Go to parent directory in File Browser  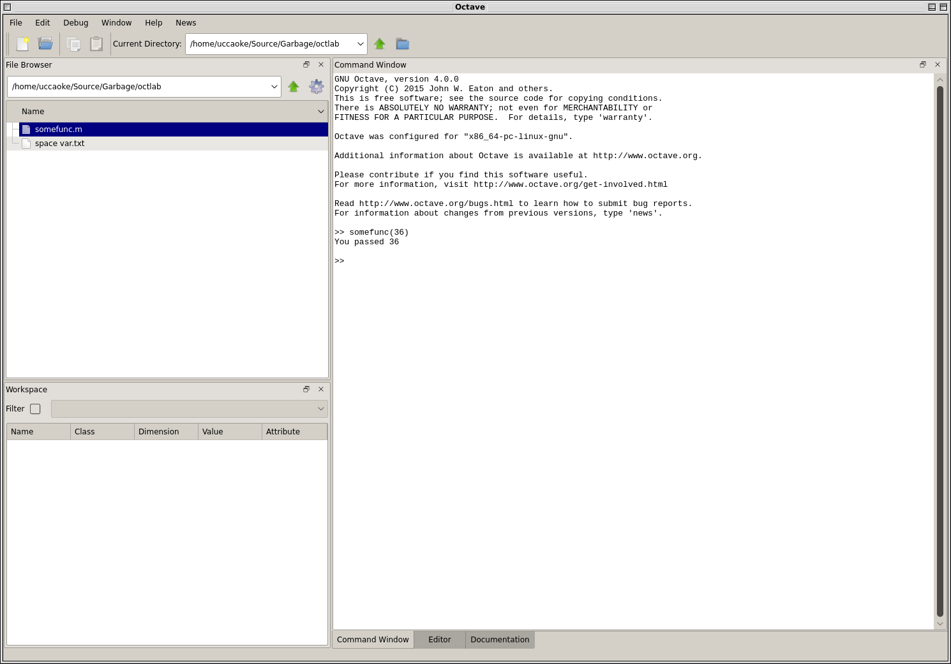click(294, 87)
